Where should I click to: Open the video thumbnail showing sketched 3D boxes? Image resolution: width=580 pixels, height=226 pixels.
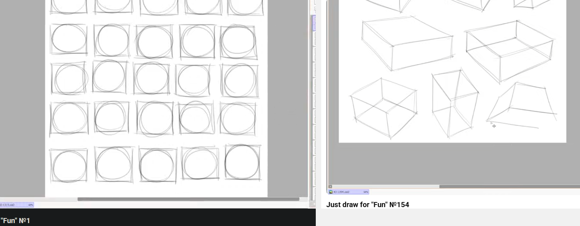tap(453, 97)
